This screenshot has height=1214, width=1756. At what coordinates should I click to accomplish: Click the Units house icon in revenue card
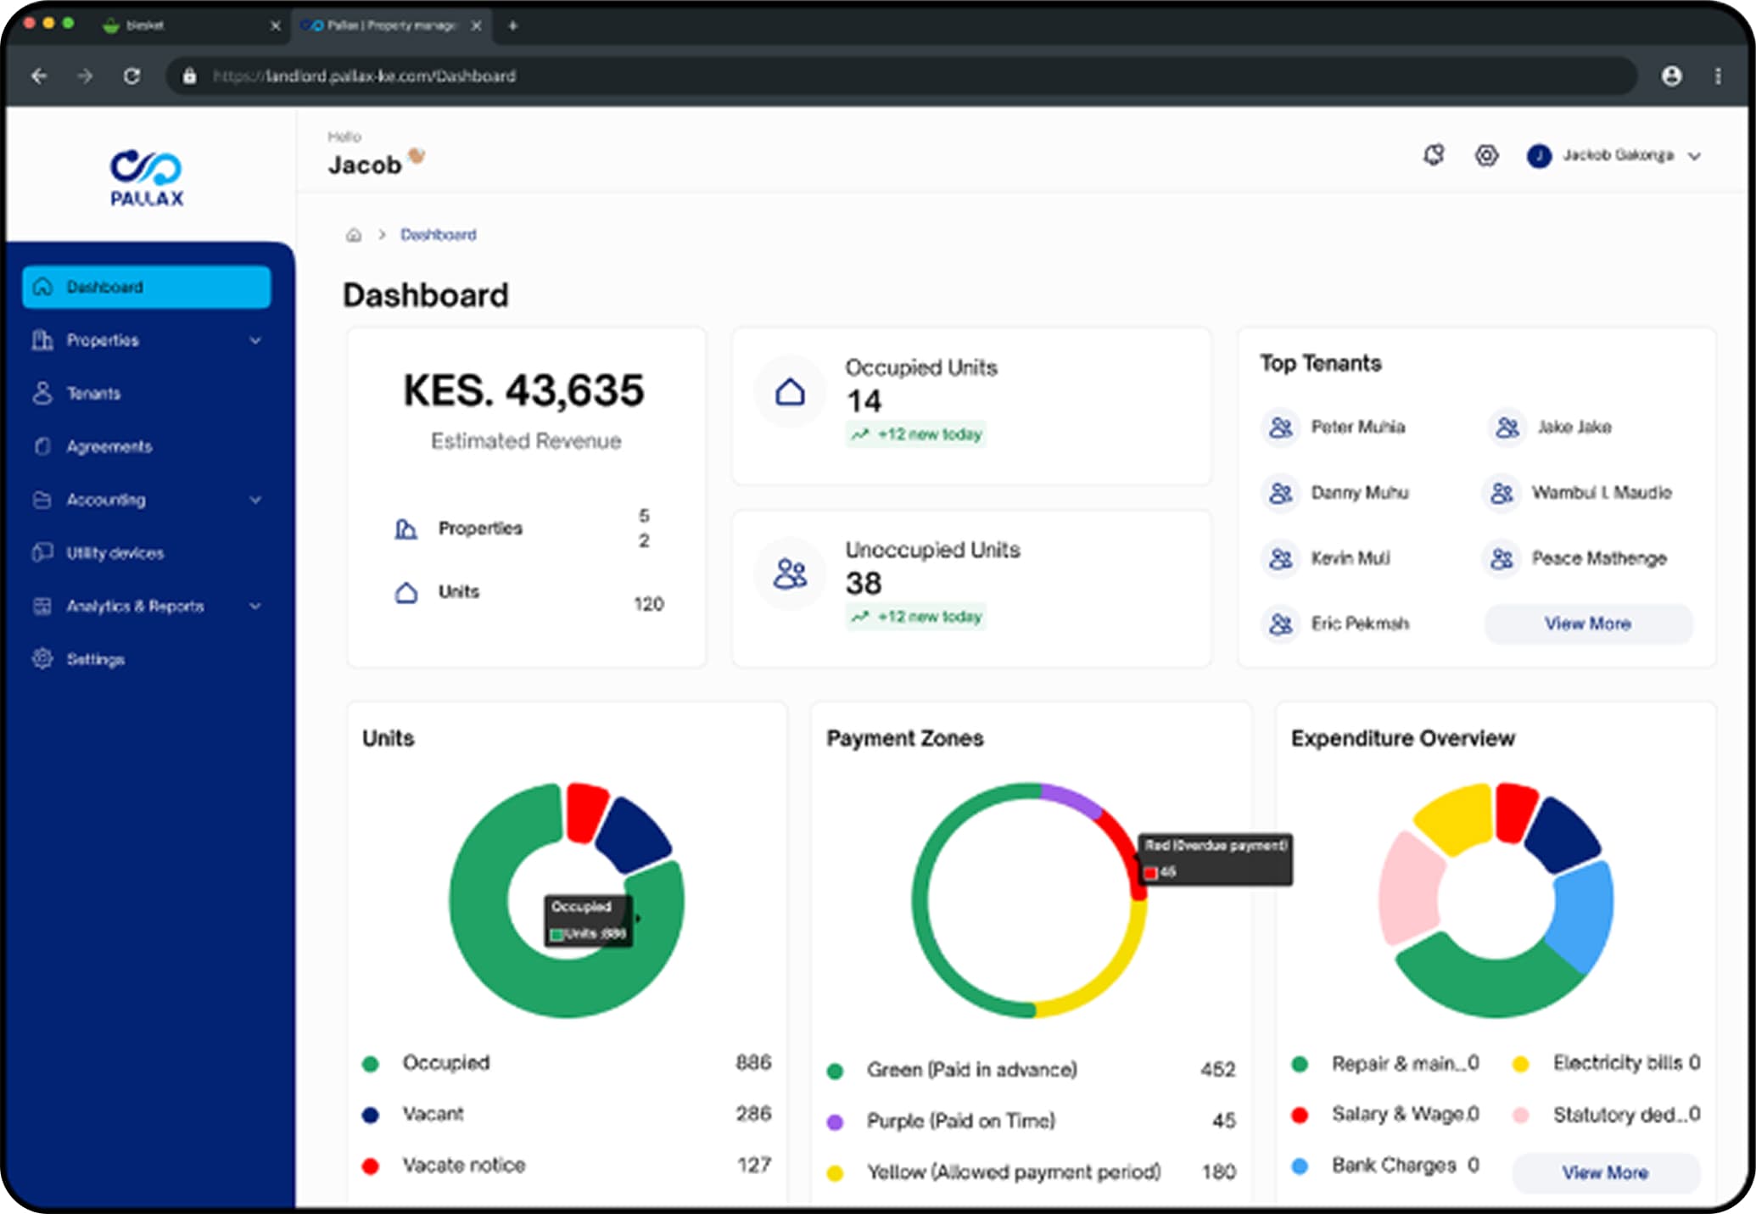tap(406, 592)
